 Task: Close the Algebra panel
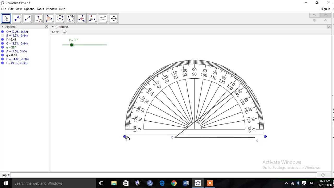(x=46, y=27)
